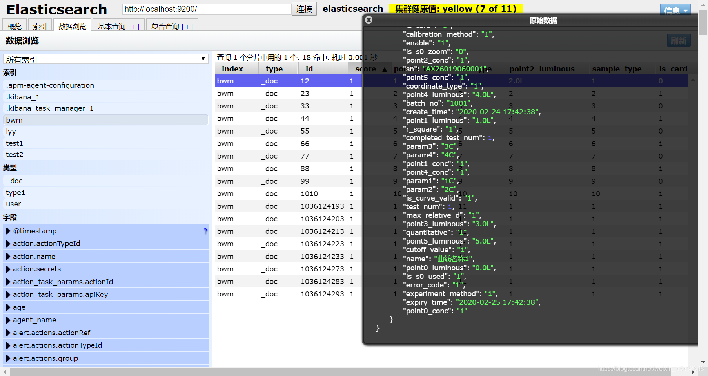Click the help question mark beside @timestamp

[205, 231]
